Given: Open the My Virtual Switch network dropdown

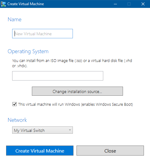Looking at the screenshot, I should 43,130.
